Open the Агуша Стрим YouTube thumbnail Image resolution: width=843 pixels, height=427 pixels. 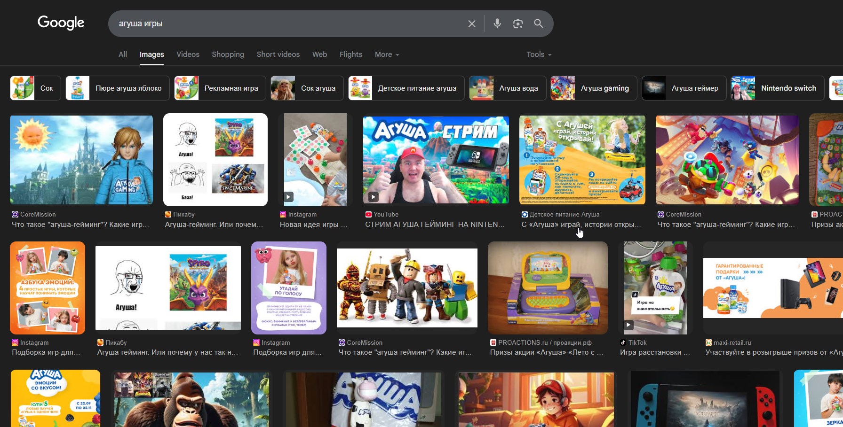pyautogui.click(x=436, y=160)
